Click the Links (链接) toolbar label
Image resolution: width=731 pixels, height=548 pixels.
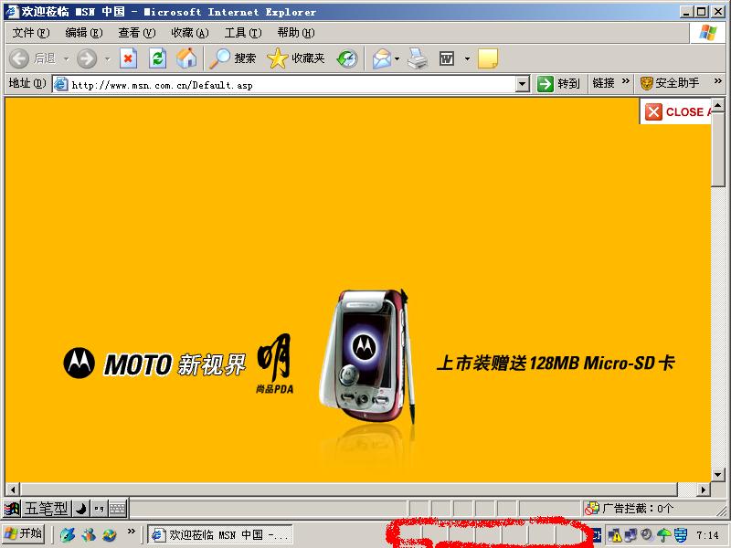(x=603, y=83)
